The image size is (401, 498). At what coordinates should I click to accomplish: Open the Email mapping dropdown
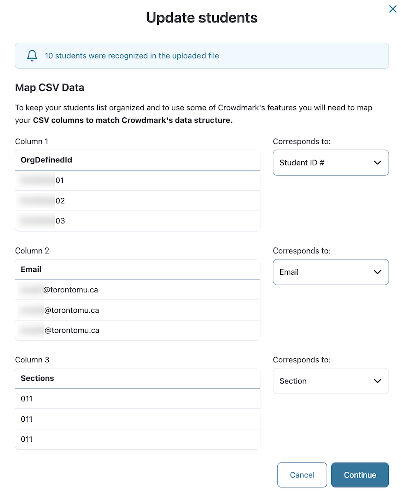(x=331, y=272)
